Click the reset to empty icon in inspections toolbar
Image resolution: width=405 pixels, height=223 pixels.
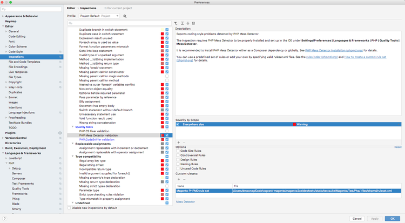coord(193,23)
